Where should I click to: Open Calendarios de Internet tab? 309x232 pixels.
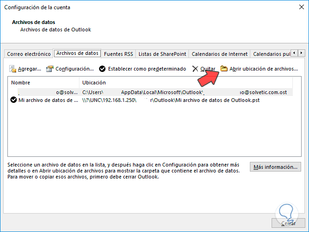click(x=219, y=54)
